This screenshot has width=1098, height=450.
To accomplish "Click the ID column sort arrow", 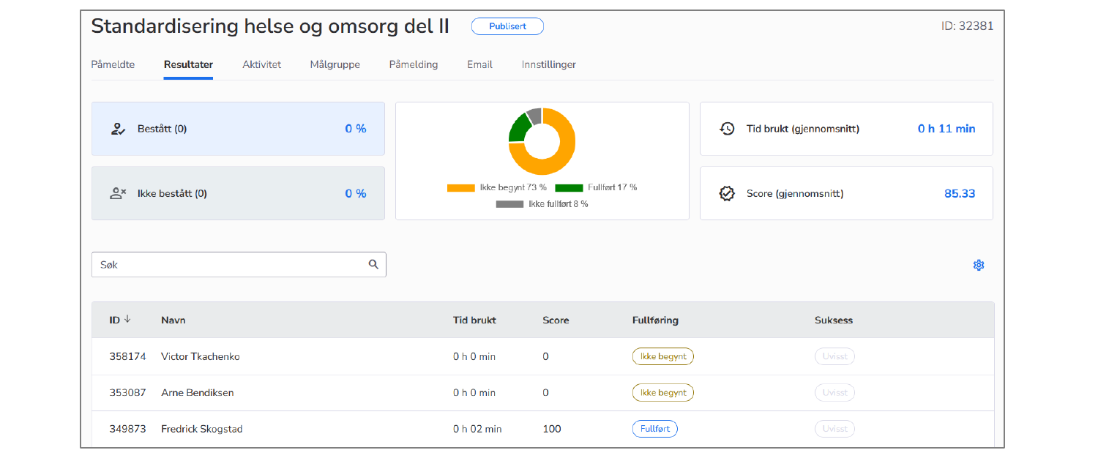I will click(127, 320).
